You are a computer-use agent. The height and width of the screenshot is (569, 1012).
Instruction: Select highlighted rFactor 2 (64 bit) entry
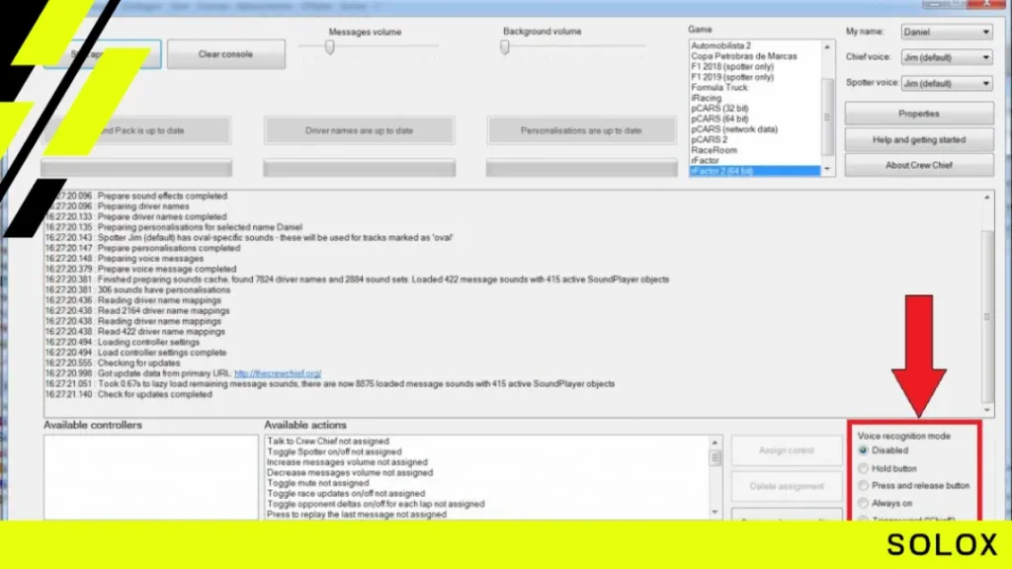coord(754,171)
